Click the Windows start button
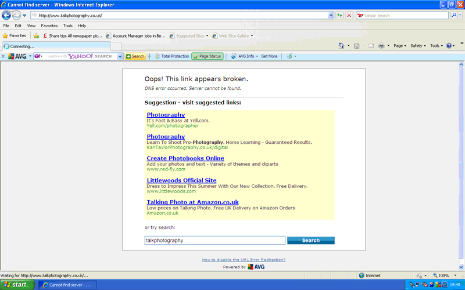This screenshot has height=290, width=465. click(x=17, y=285)
